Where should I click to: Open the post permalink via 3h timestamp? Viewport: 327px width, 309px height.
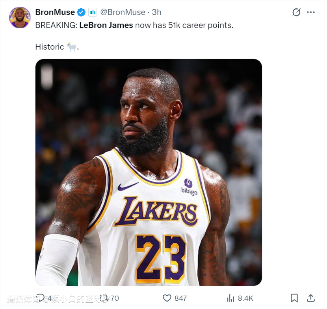tap(156, 12)
